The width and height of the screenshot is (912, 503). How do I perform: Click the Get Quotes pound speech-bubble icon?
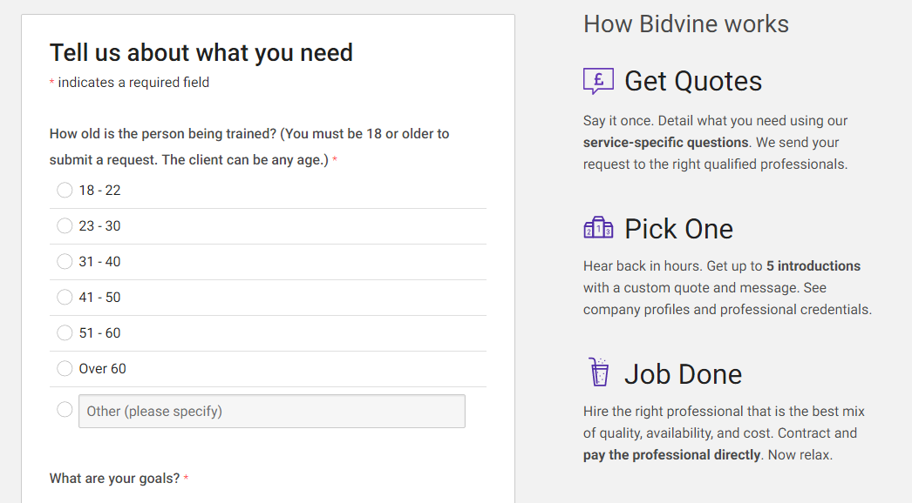coord(598,81)
